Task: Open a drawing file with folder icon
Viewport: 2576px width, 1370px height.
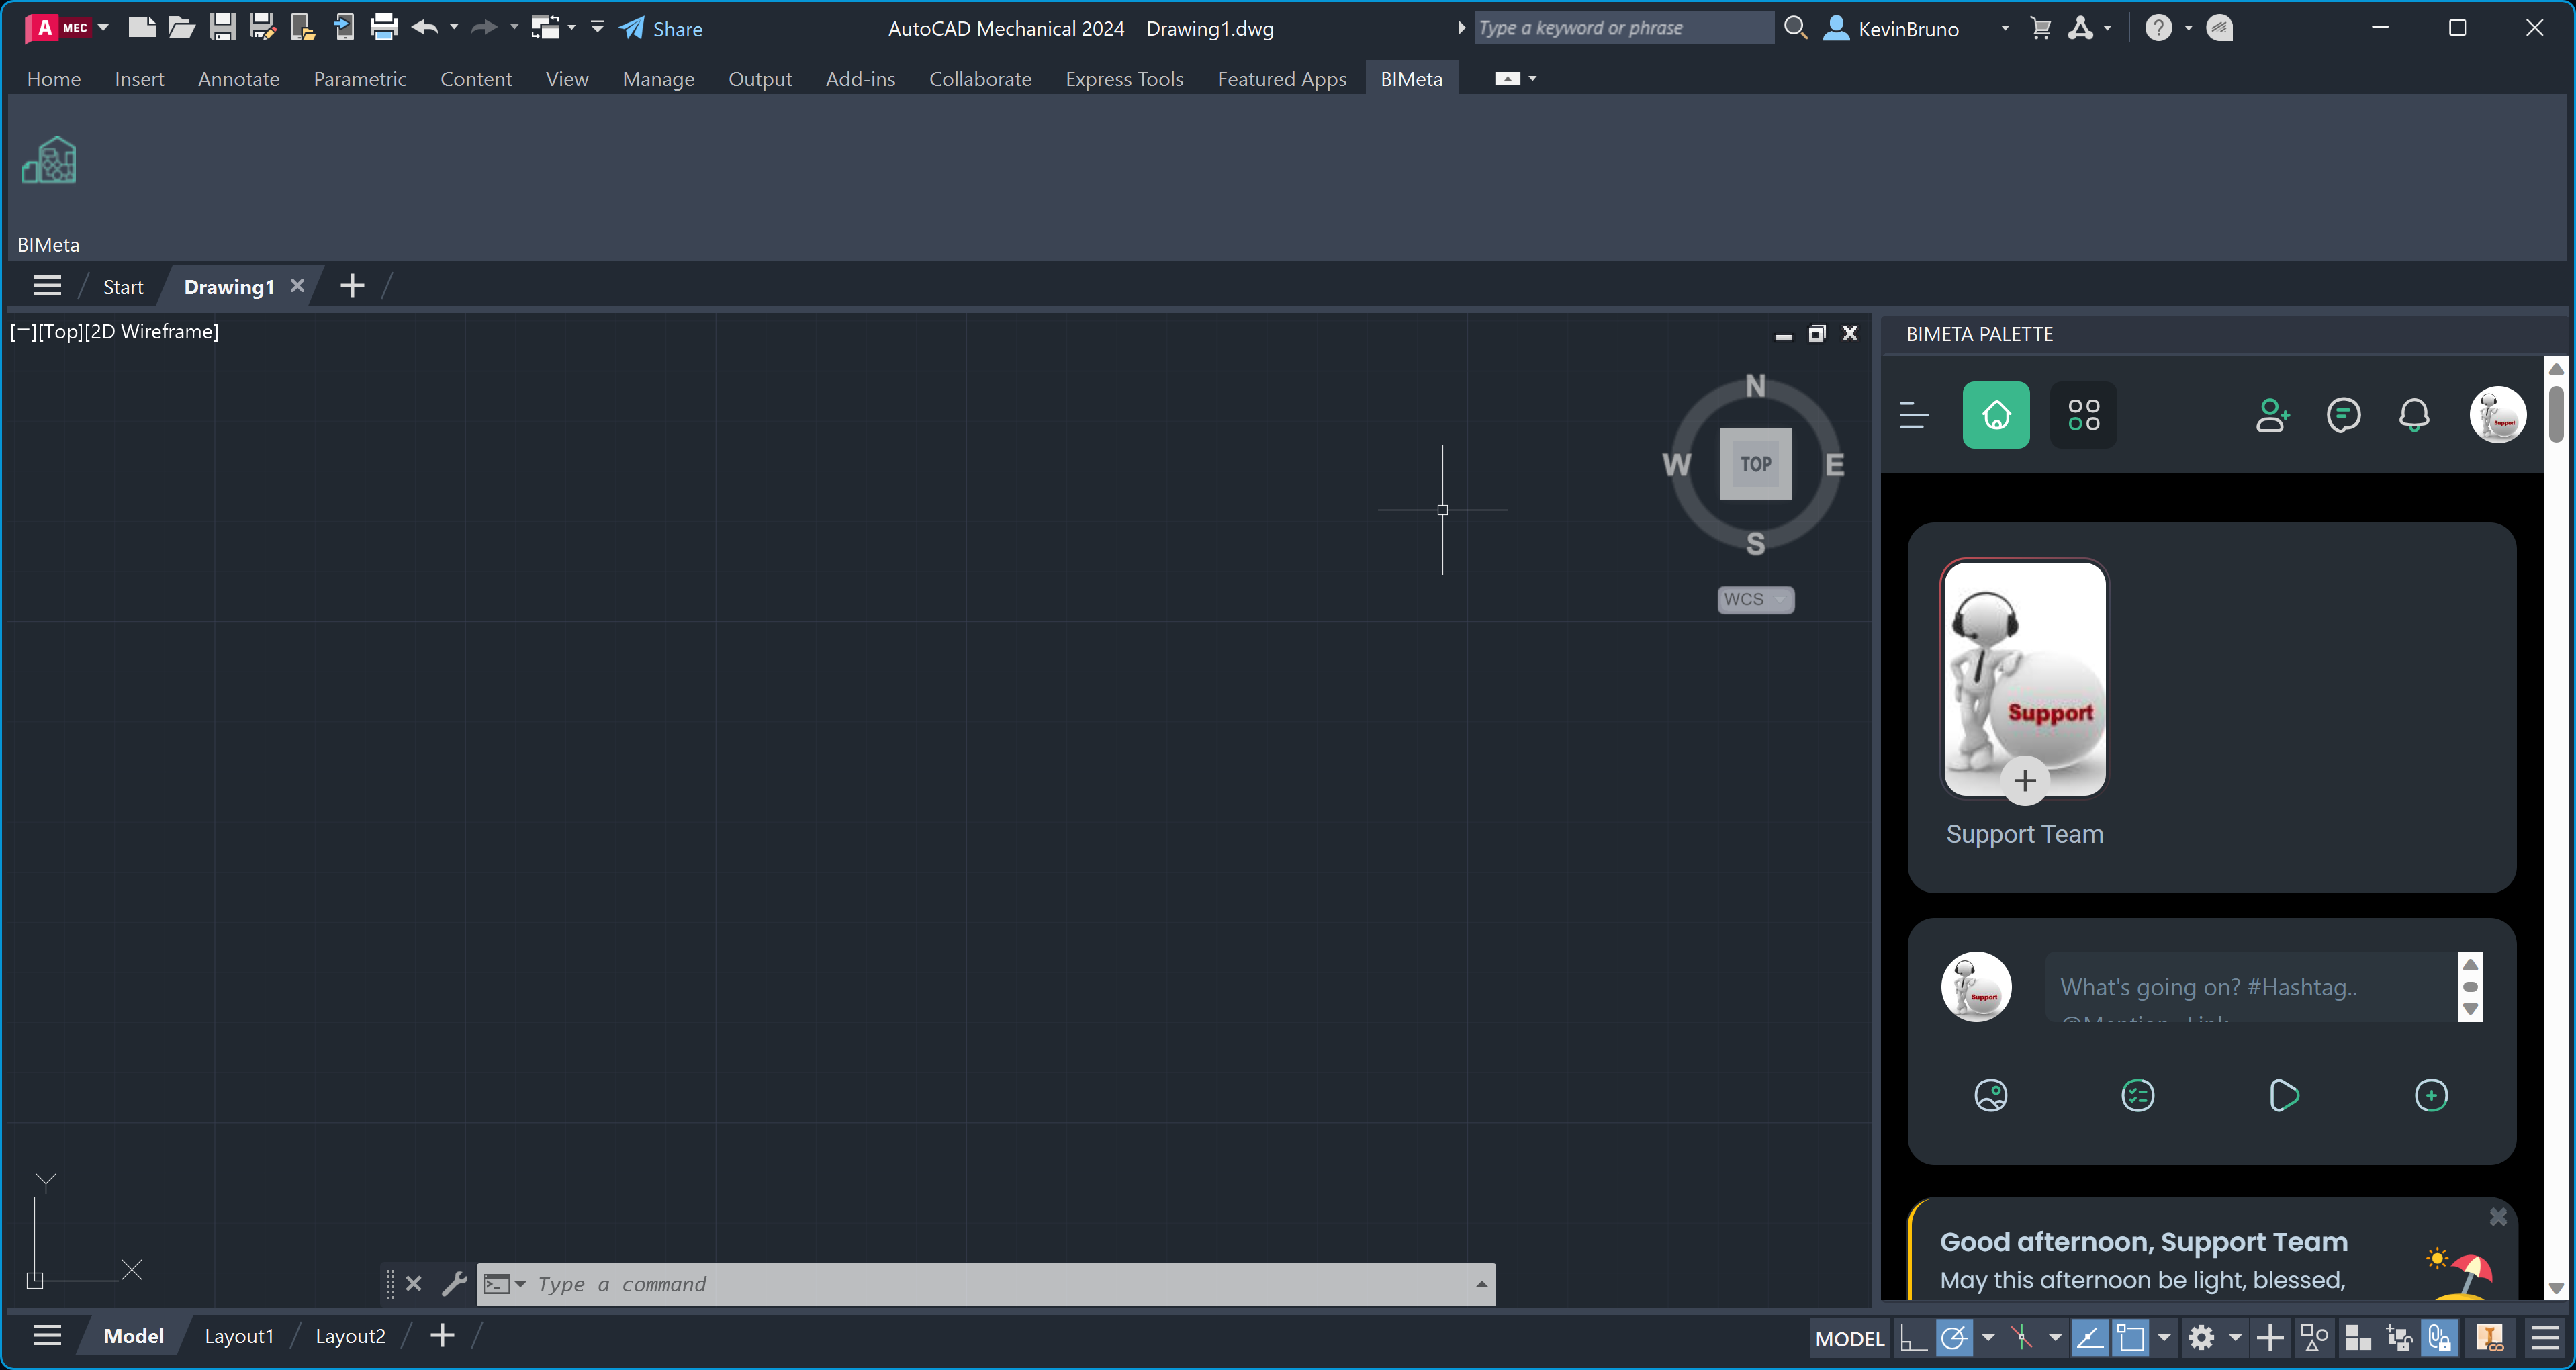Action: 181,27
